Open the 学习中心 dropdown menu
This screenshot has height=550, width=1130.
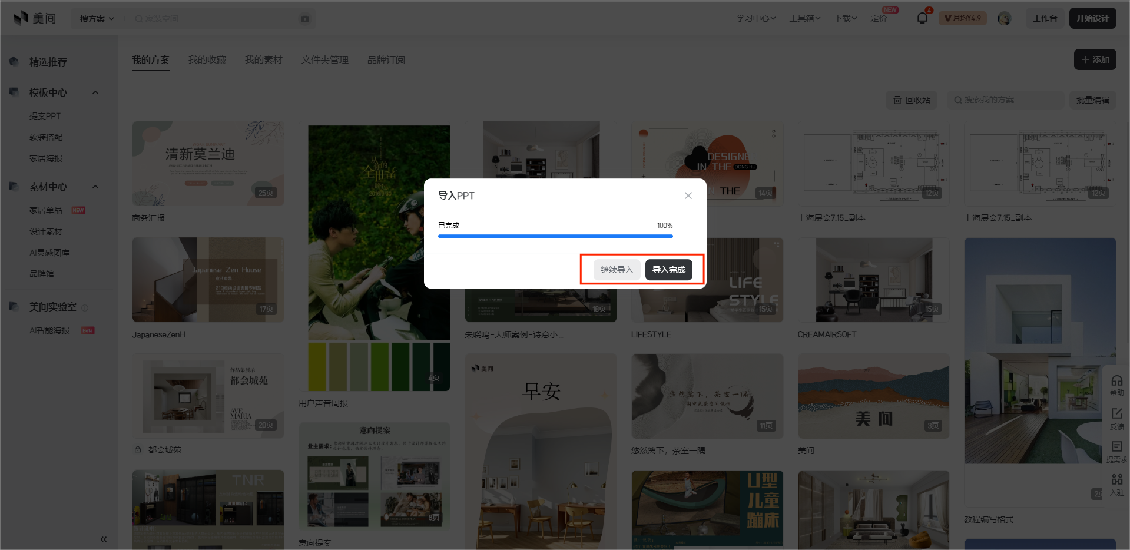[755, 18]
